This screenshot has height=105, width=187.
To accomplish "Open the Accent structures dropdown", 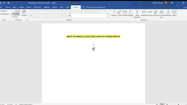I will tap(155, 14).
